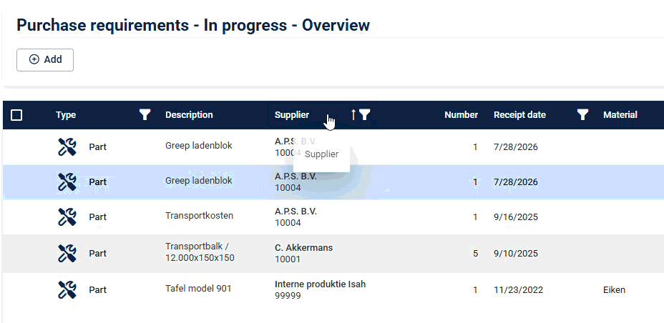This screenshot has width=664, height=323.
Task: Sort by the Description column header
Action: pyautogui.click(x=189, y=115)
